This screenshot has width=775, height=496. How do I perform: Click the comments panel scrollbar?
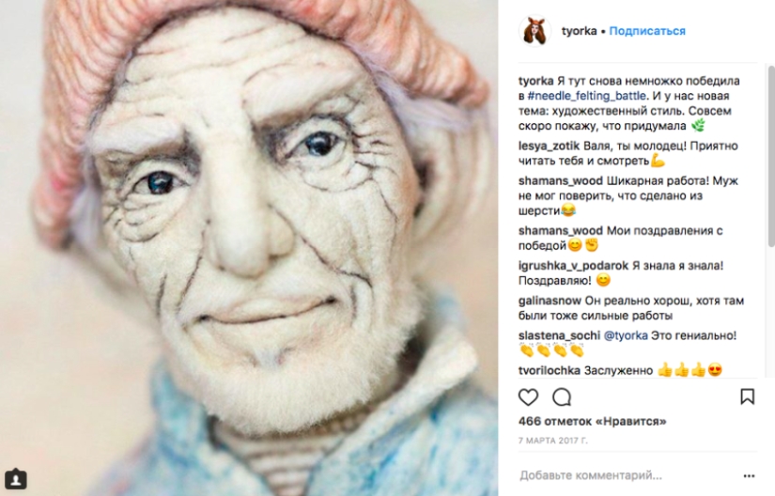tap(771, 157)
